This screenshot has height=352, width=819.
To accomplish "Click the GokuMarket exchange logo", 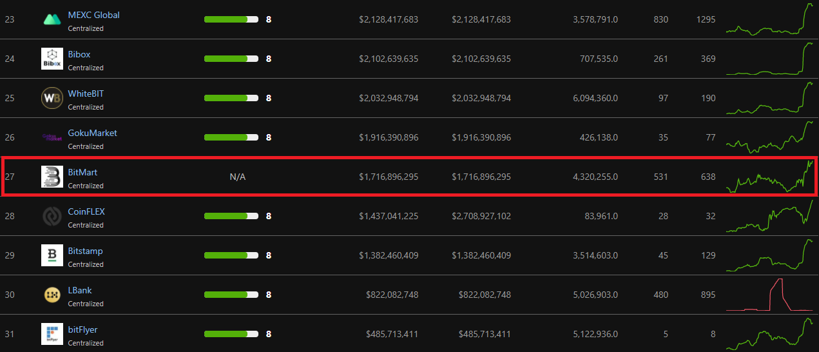I will click(52, 137).
